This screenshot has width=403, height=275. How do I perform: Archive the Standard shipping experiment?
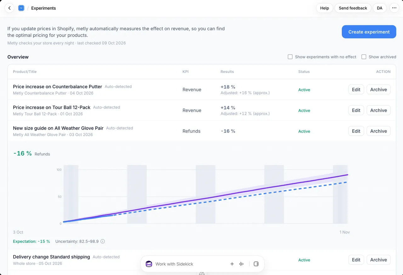point(378,260)
